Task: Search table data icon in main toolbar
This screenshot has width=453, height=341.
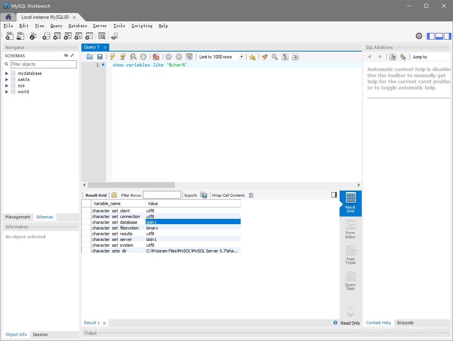Action: coord(102,36)
